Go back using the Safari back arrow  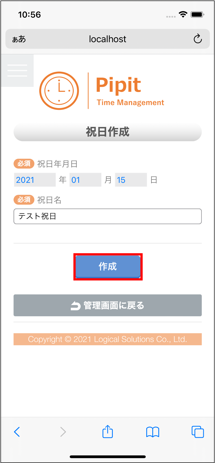17,432
